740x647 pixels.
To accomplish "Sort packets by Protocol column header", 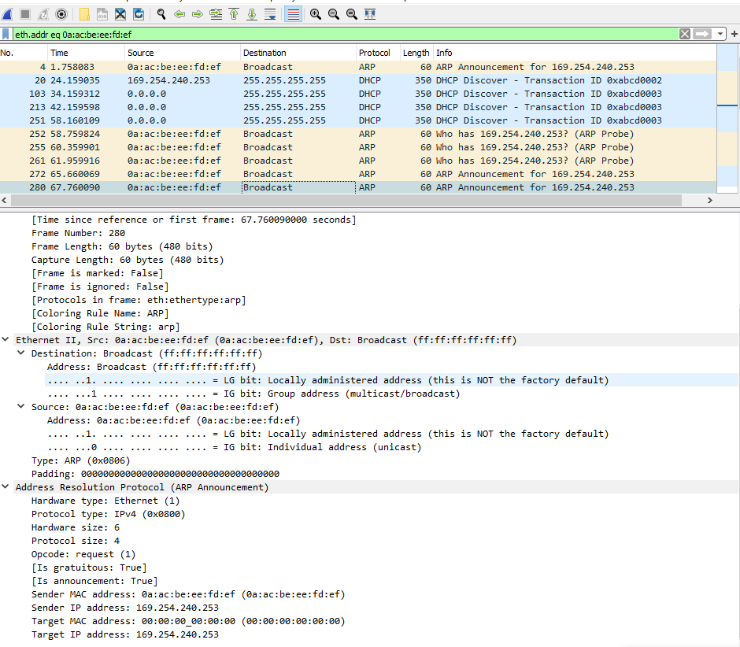I will pyautogui.click(x=375, y=53).
